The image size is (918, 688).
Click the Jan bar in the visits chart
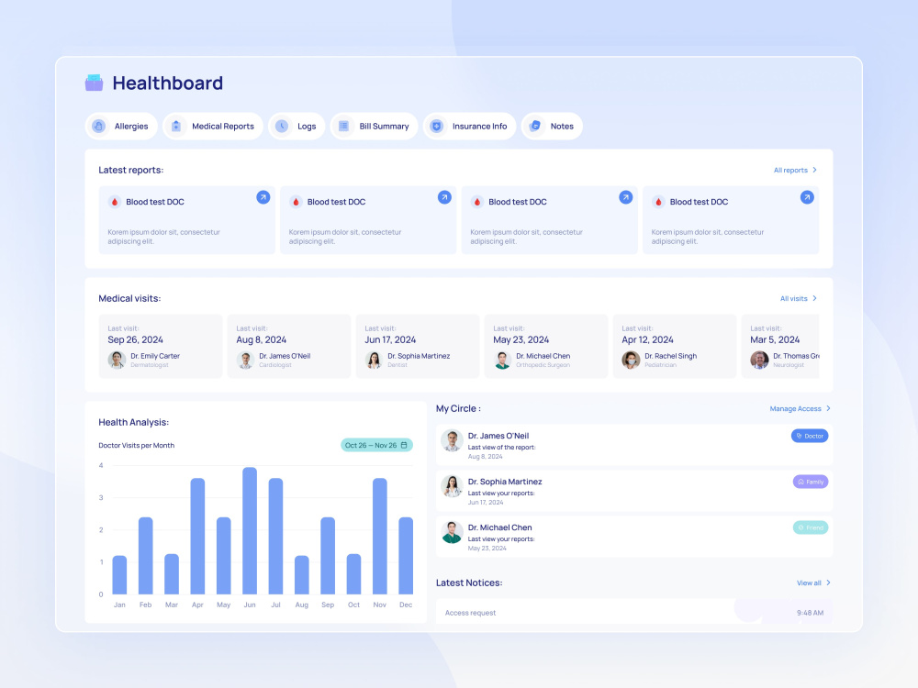[x=119, y=574]
